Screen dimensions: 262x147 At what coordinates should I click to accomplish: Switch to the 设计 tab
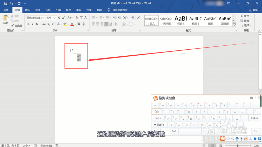click(x=37, y=10)
